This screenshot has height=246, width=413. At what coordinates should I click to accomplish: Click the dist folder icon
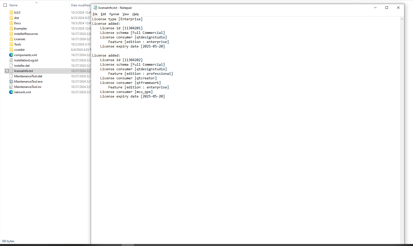tap(11, 18)
